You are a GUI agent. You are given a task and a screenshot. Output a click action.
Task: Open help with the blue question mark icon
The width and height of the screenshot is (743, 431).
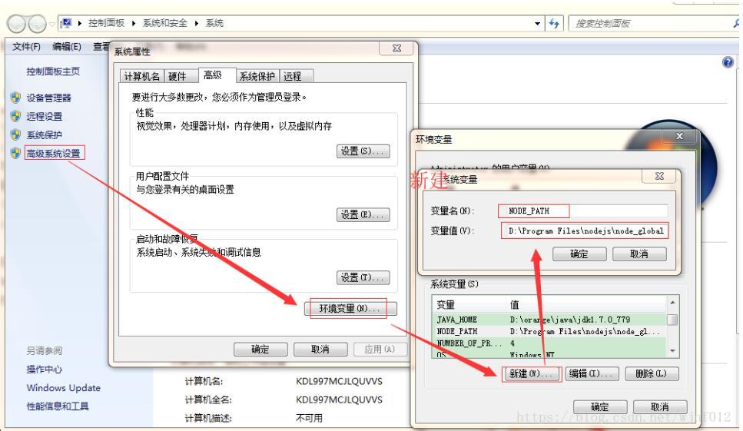[x=728, y=62]
